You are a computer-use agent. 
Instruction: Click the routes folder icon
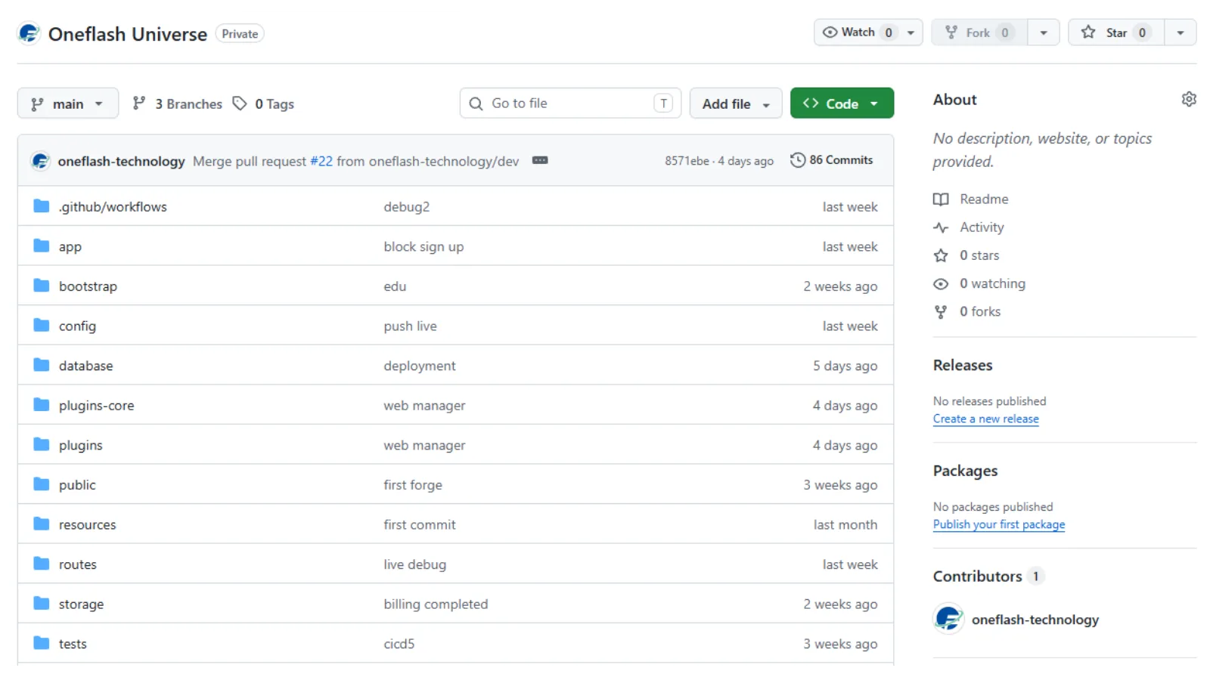(42, 564)
